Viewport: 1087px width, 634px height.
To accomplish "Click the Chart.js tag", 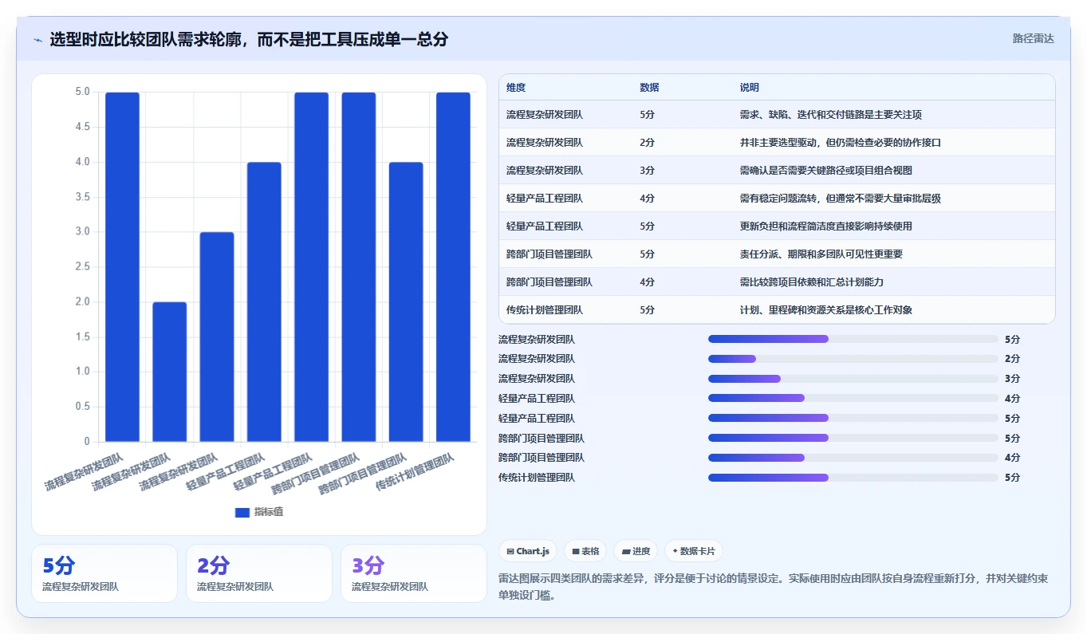I will [528, 551].
